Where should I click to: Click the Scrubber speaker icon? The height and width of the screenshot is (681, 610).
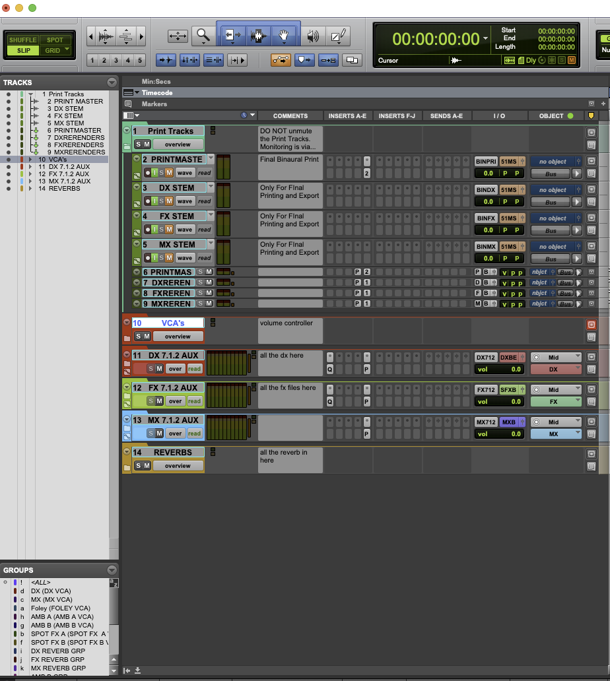click(313, 36)
